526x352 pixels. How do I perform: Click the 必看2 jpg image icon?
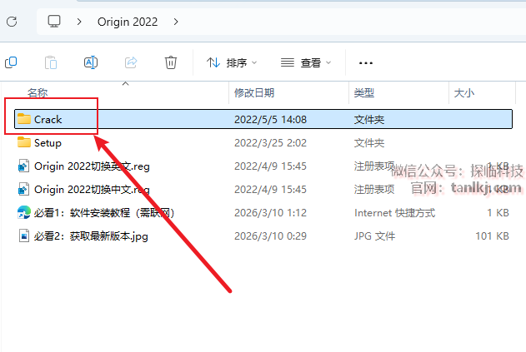click(24, 235)
